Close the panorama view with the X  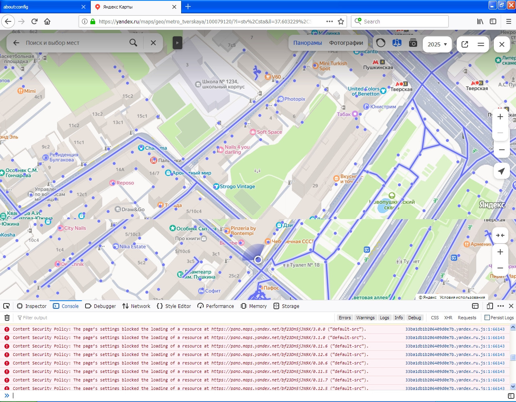coord(502,44)
